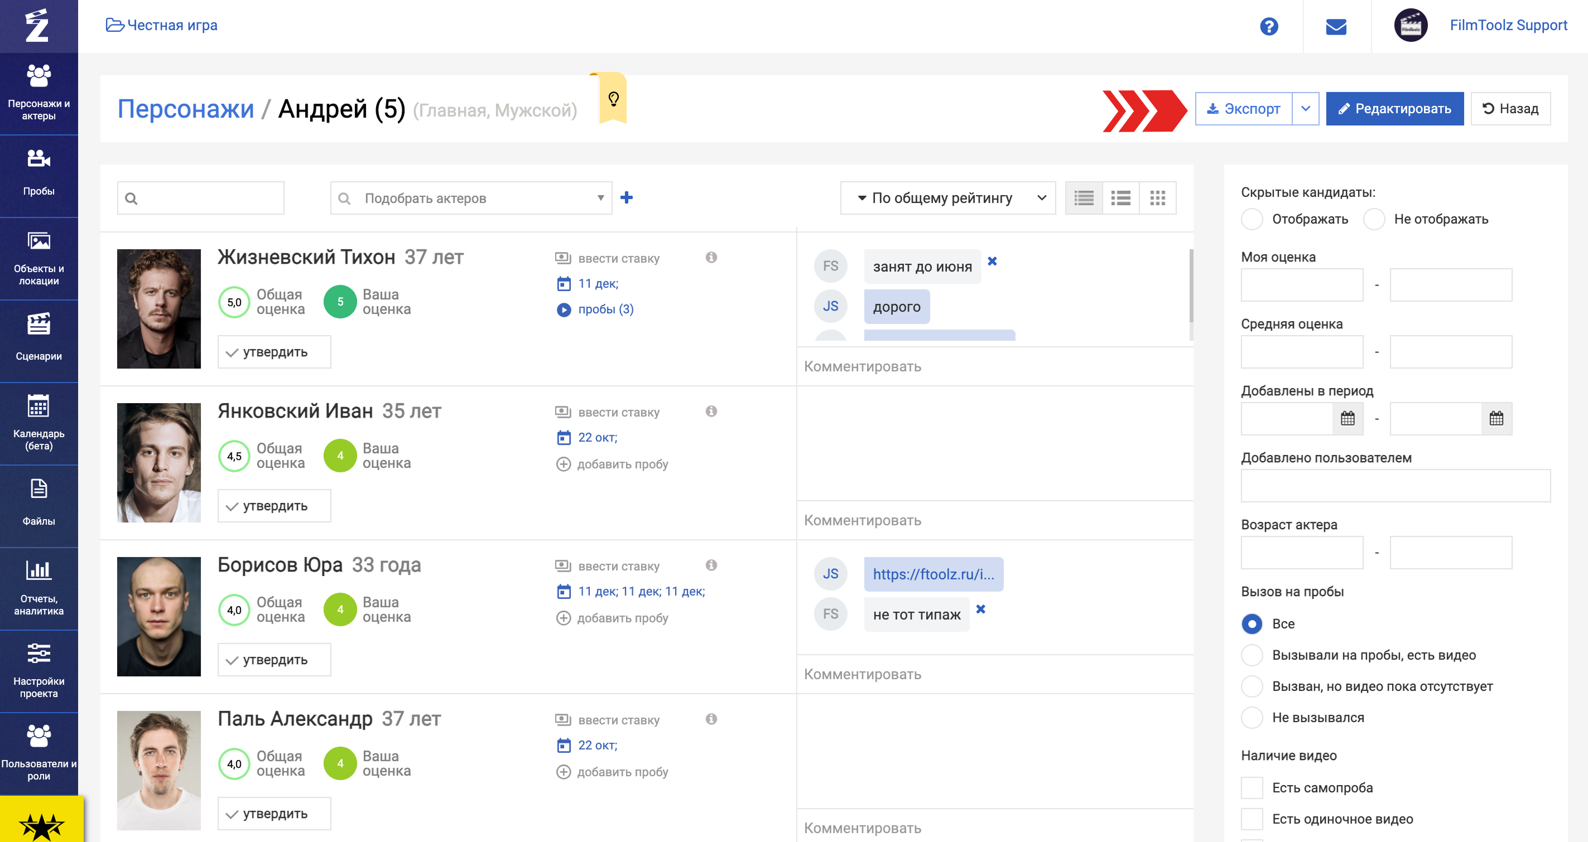Viewport: 1588px width, 842px height.
Task: Delete the 'занят до июня' comment
Action: (x=992, y=261)
